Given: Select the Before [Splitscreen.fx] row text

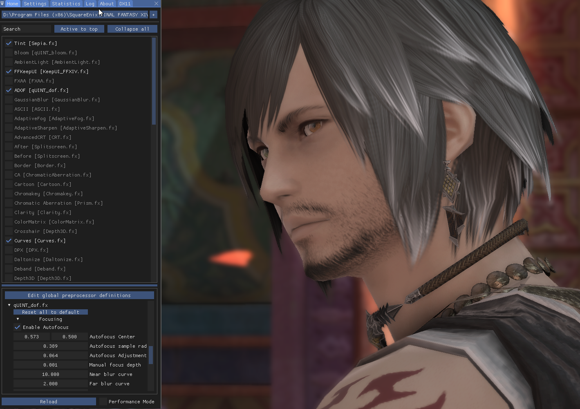Looking at the screenshot, I should click(47, 156).
